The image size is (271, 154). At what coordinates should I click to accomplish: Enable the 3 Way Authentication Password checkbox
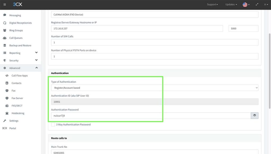[53, 124]
